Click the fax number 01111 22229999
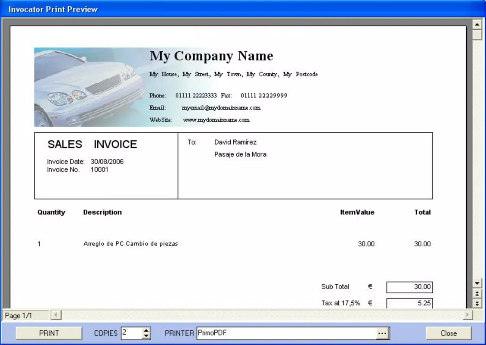 [x=264, y=96]
